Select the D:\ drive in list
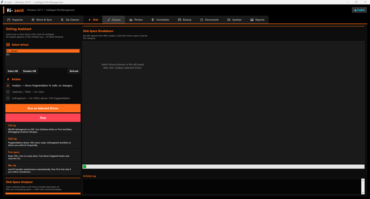This screenshot has height=199, width=370. tap(43, 55)
